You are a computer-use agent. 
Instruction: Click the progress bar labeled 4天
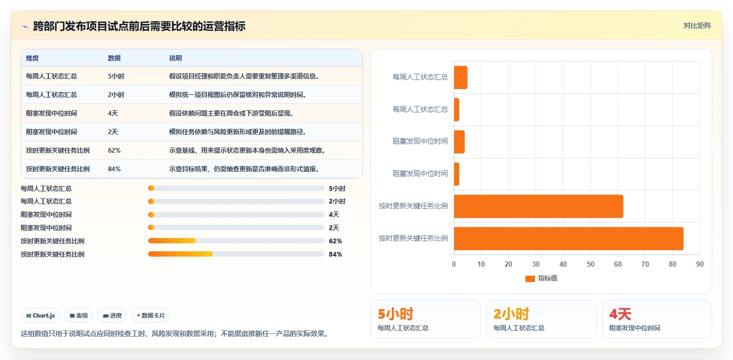coord(236,215)
